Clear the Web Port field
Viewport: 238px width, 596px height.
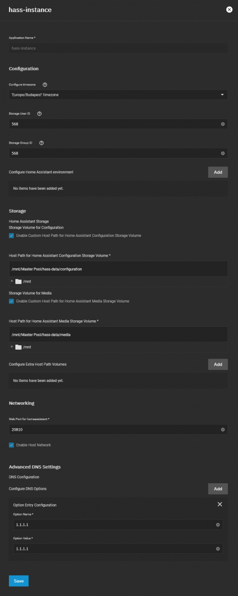(223, 429)
